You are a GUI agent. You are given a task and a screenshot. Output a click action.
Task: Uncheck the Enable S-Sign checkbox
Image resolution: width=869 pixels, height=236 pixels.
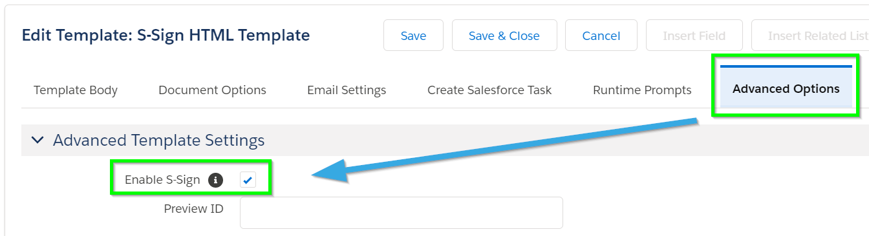(x=248, y=180)
